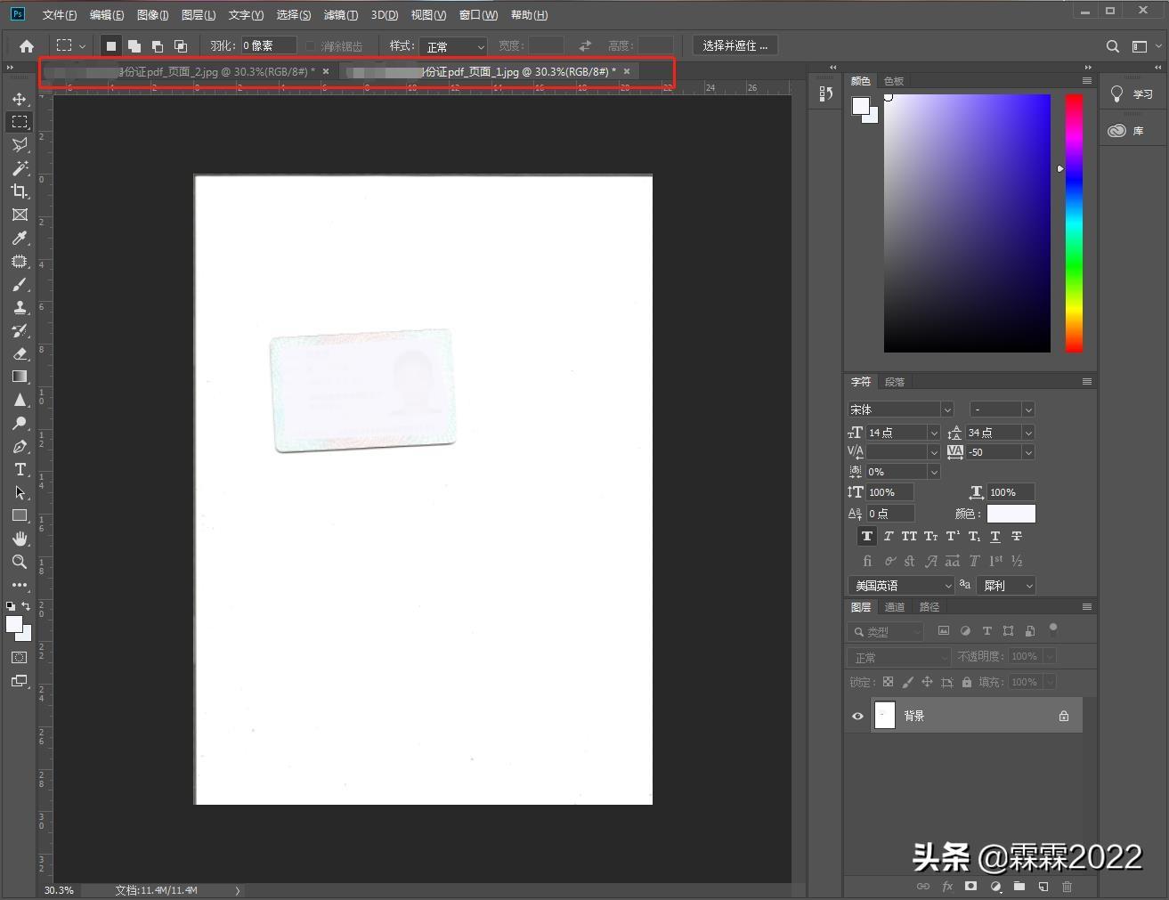Select the Magic Wand tool
The image size is (1169, 900).
[x=20, y=168]
